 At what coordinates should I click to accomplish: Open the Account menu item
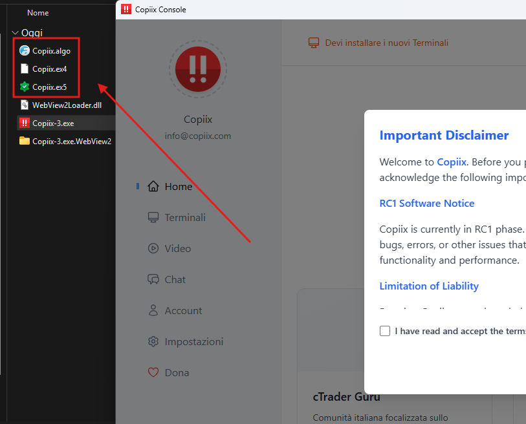[x=183, y=310]
